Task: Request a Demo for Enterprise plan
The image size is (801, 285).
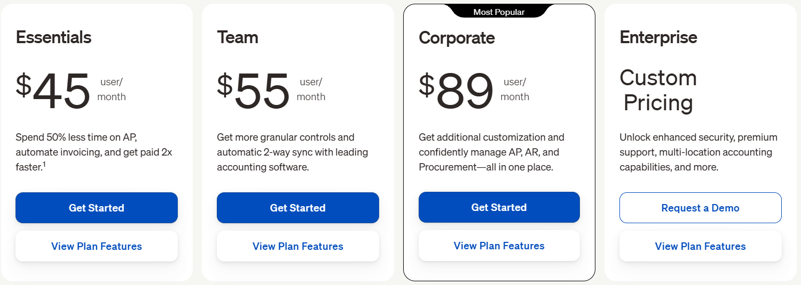Action: tap(700, 208)
